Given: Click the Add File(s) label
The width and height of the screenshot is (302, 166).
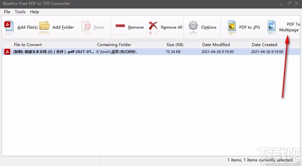Looking at the screenshot, I should [27, 27].
